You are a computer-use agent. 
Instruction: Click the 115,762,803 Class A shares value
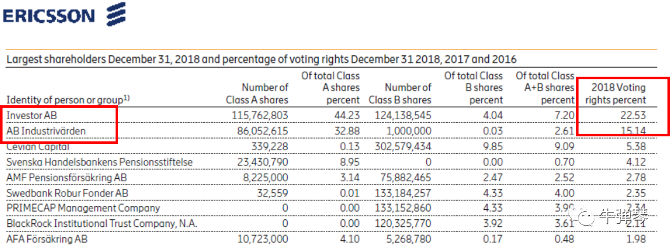click(257, 115)
